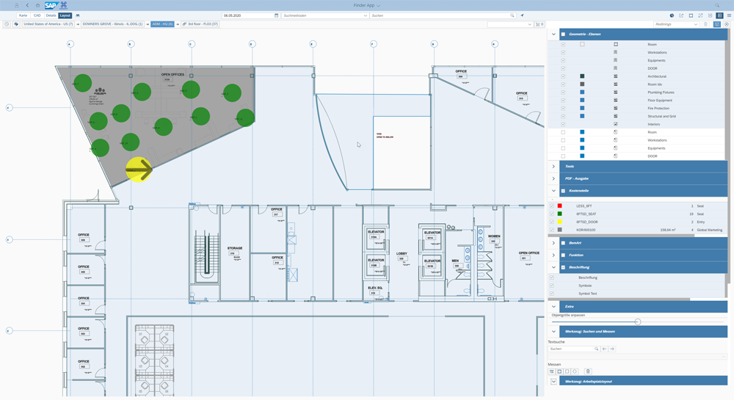
Task: Toggle the Kostenstelle header checkbox
Action: 563,191
